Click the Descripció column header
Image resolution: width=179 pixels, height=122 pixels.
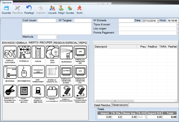(x=116, y=47)
